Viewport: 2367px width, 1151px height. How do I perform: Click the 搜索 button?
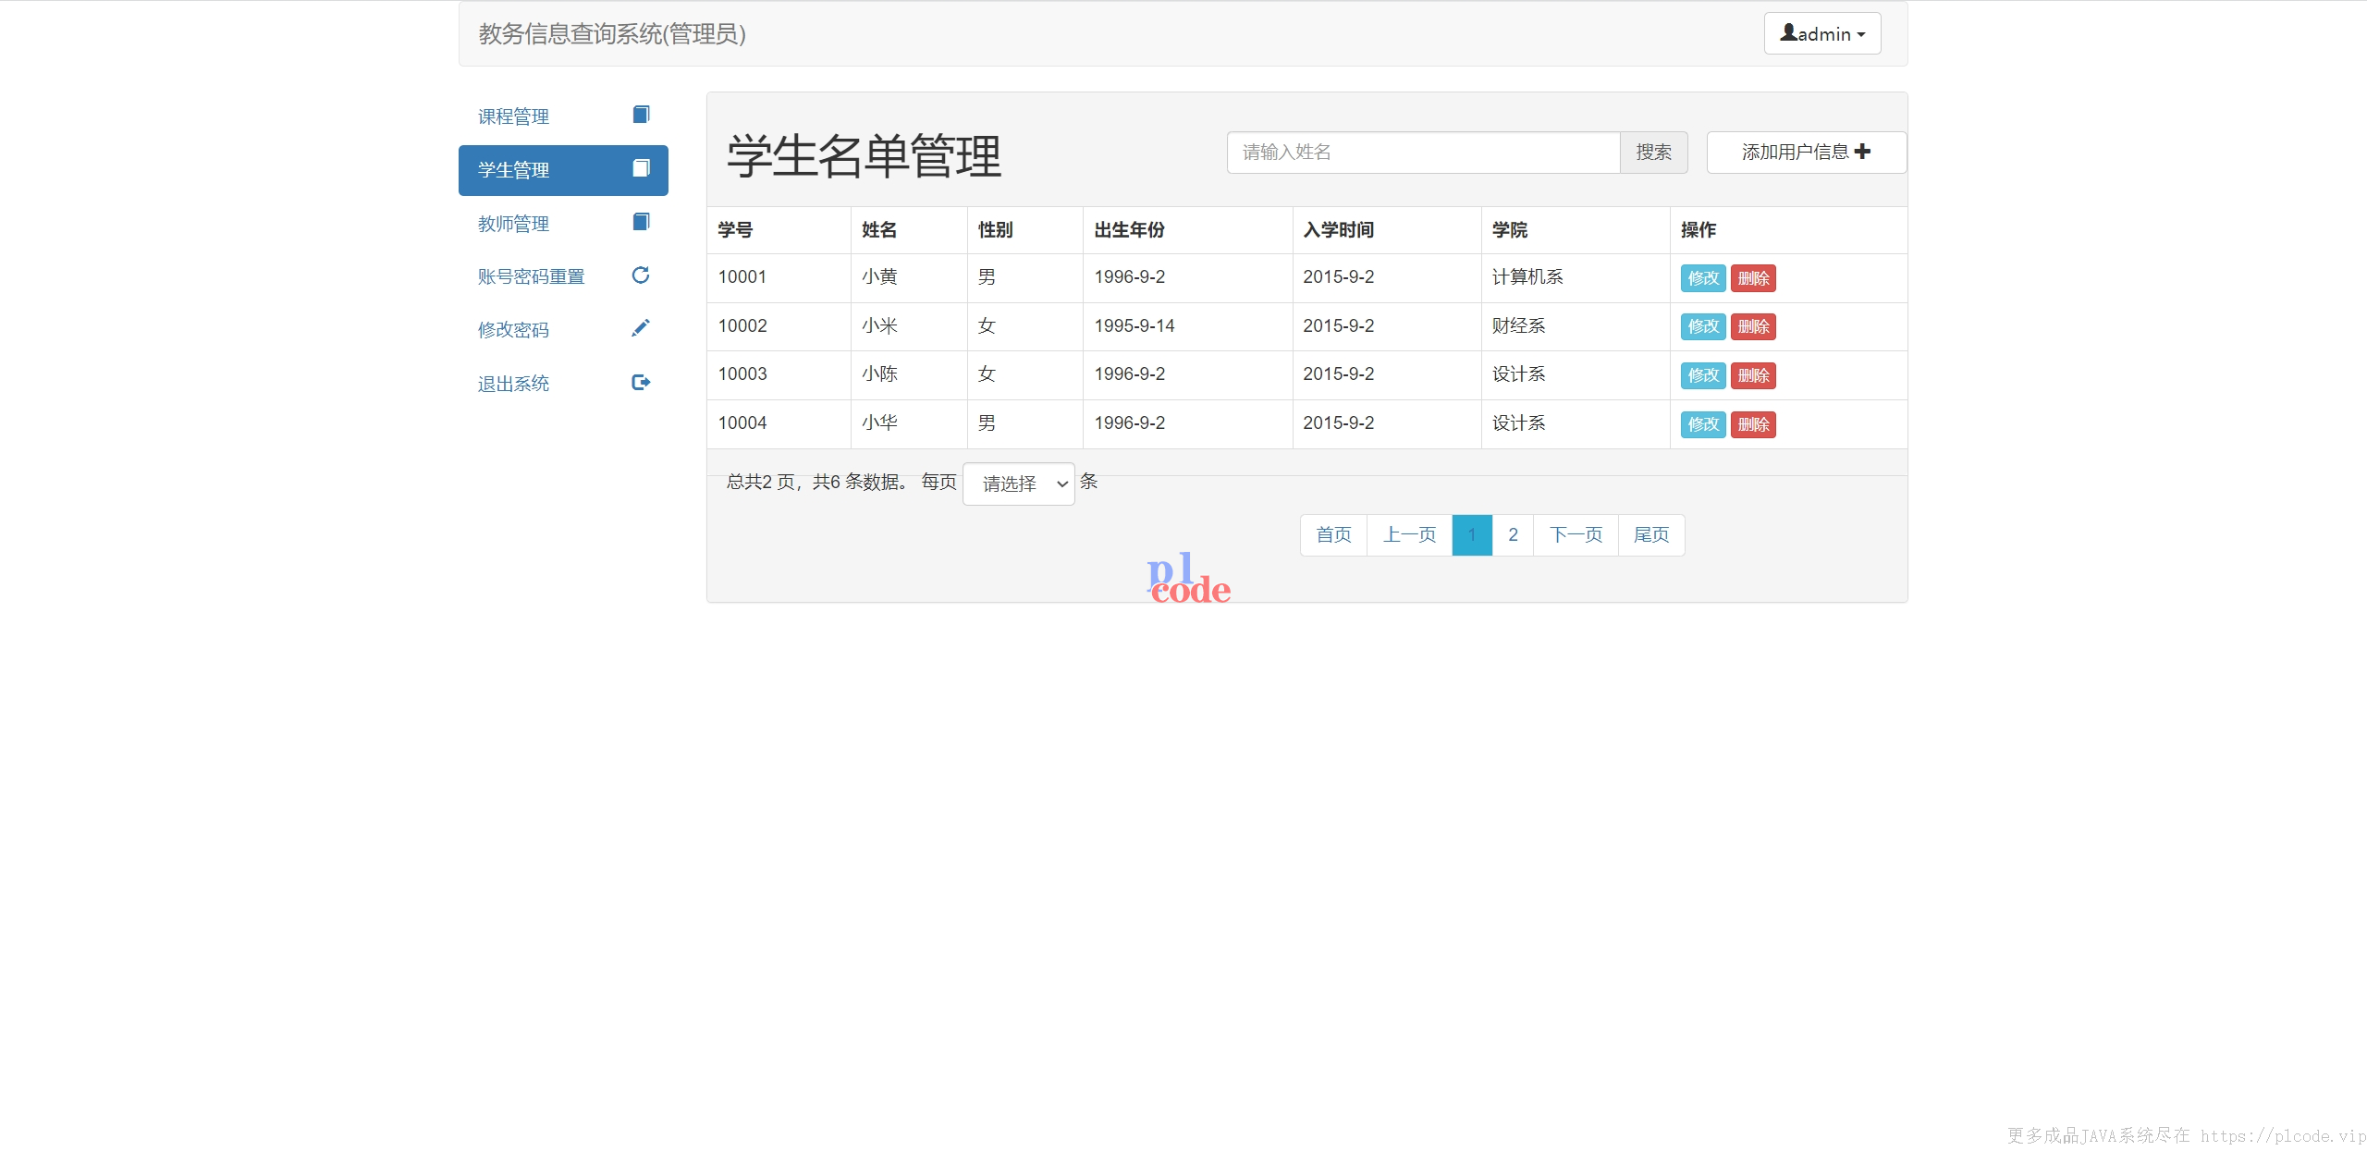coord(1653,153)
